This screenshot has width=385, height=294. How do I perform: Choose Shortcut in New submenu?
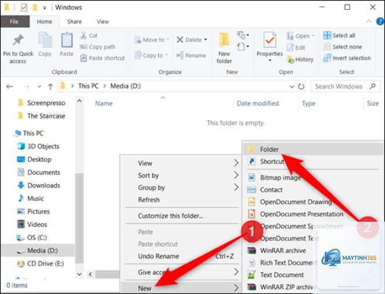pyautogui.click(x=314, y=161)
